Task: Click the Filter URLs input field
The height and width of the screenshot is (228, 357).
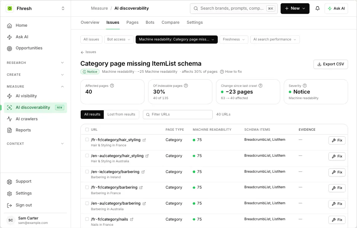Action: 178,114
